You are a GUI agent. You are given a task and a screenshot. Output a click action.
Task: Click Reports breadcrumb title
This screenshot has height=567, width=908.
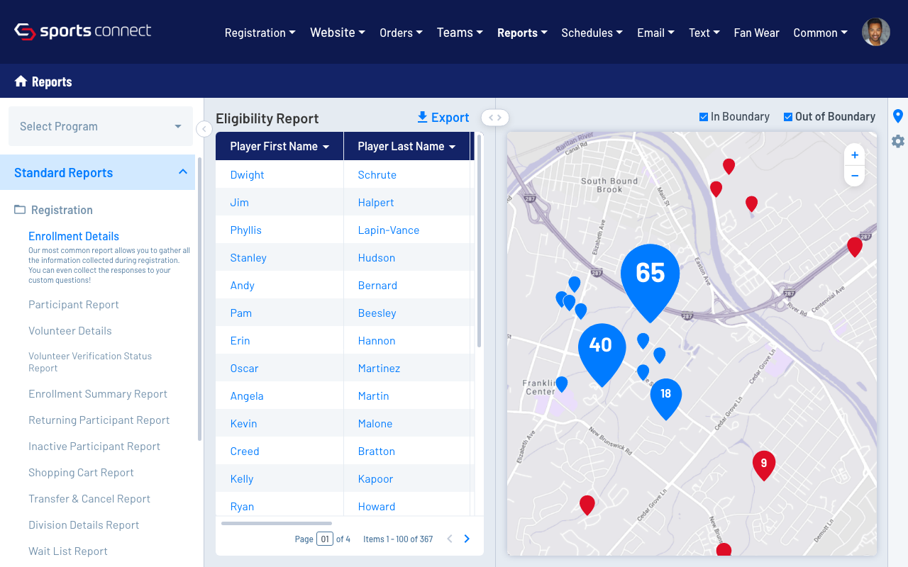coord(52,82)
